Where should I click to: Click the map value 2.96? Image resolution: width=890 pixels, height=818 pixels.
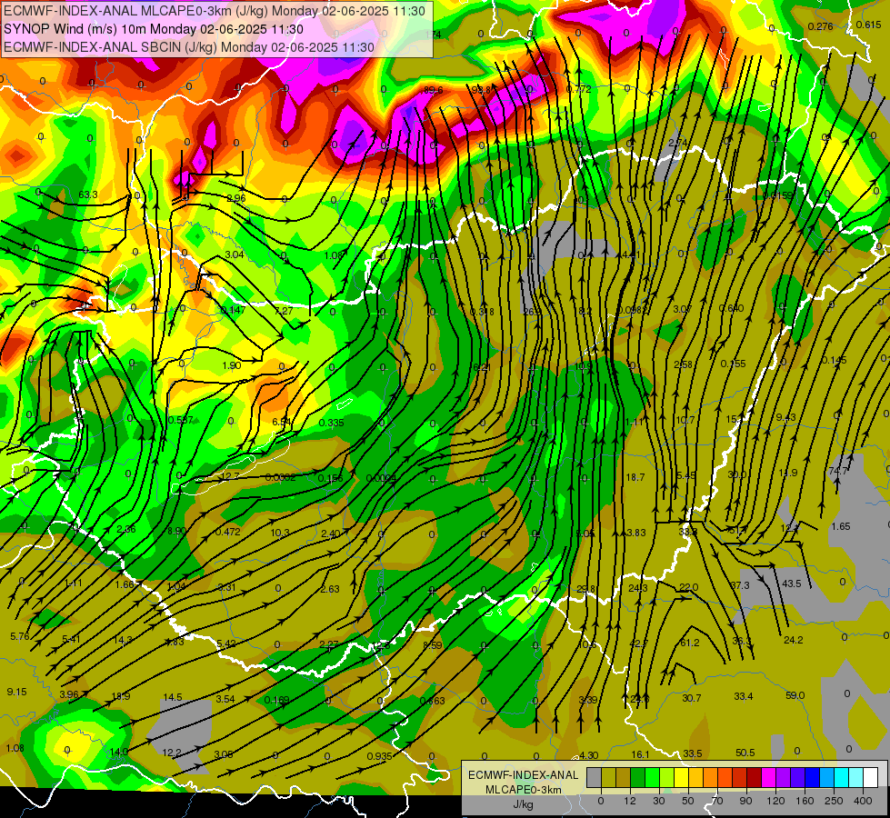point(236,198)
